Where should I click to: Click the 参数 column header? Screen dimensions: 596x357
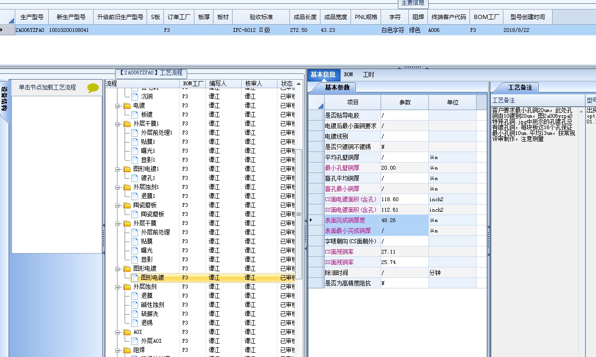[x=404, y=102]
